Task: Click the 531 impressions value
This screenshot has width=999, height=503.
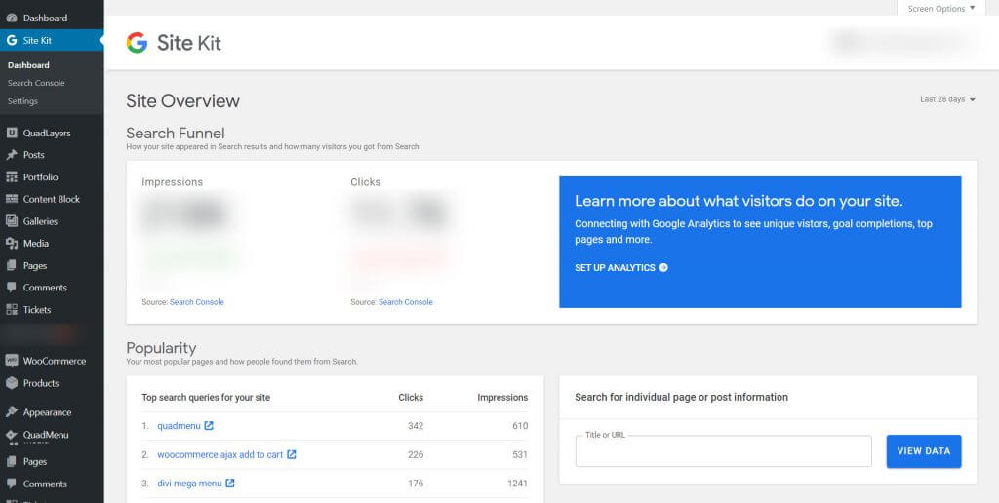Action: [x=520, y=454]
